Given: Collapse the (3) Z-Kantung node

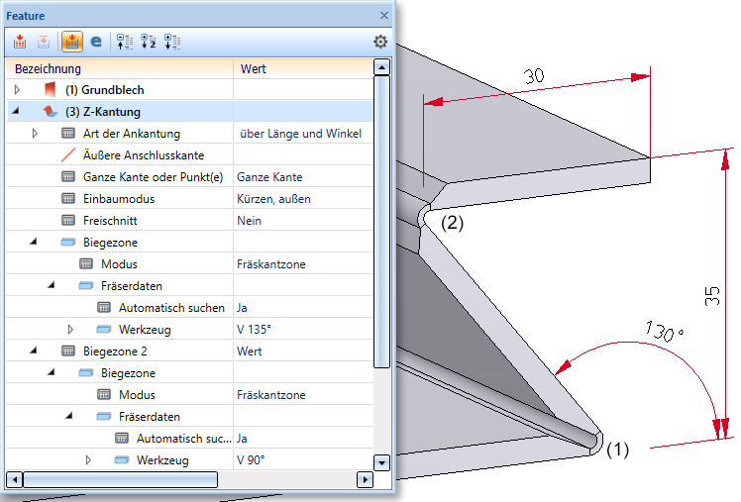Looking at the screenshot, I should (16, 111).
